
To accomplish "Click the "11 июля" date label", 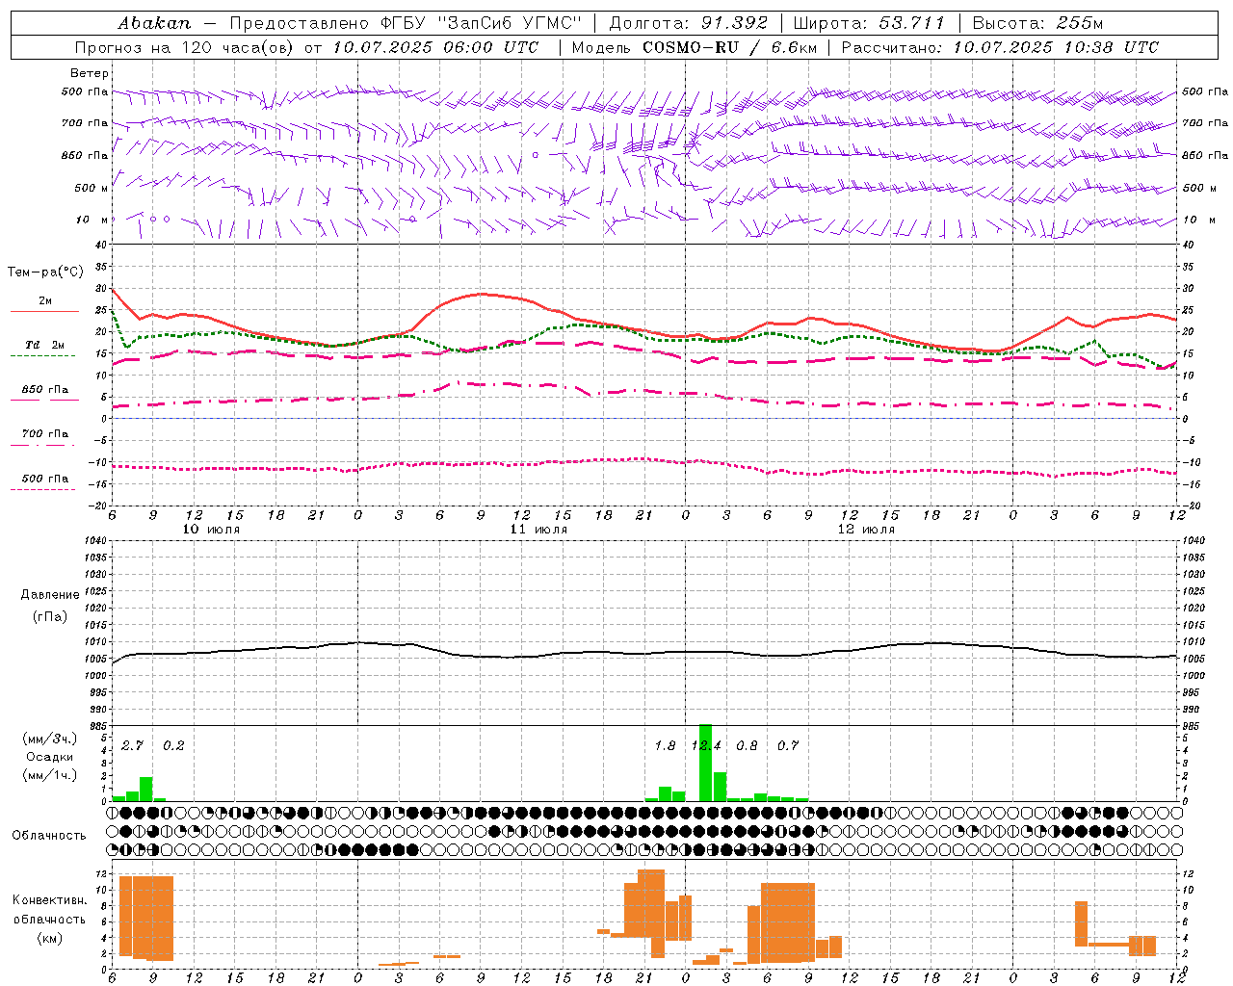I will (x=538, y=529).
